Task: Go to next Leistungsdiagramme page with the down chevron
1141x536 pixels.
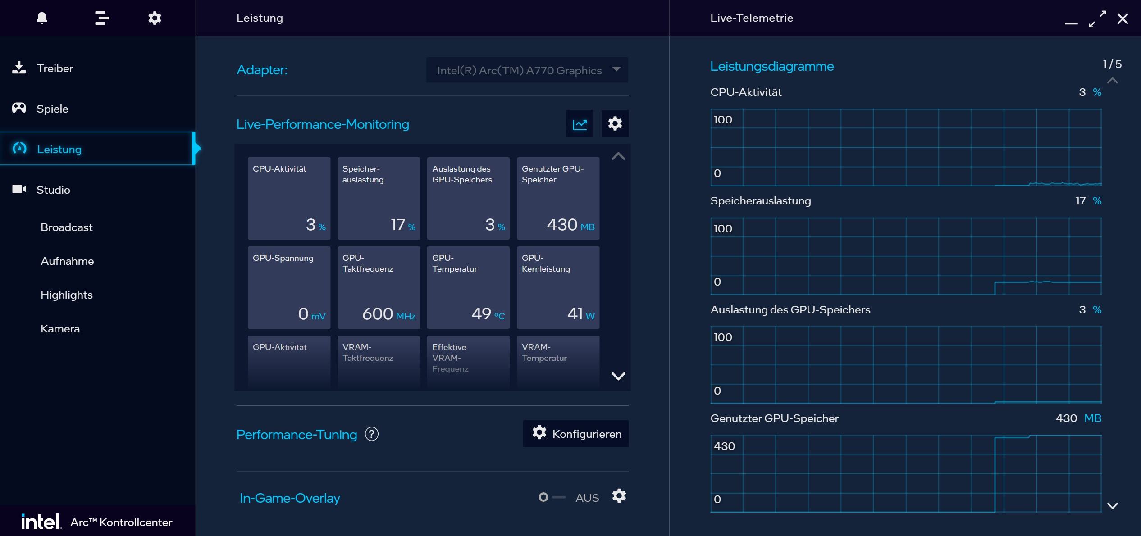Action: click(1112, 505)
